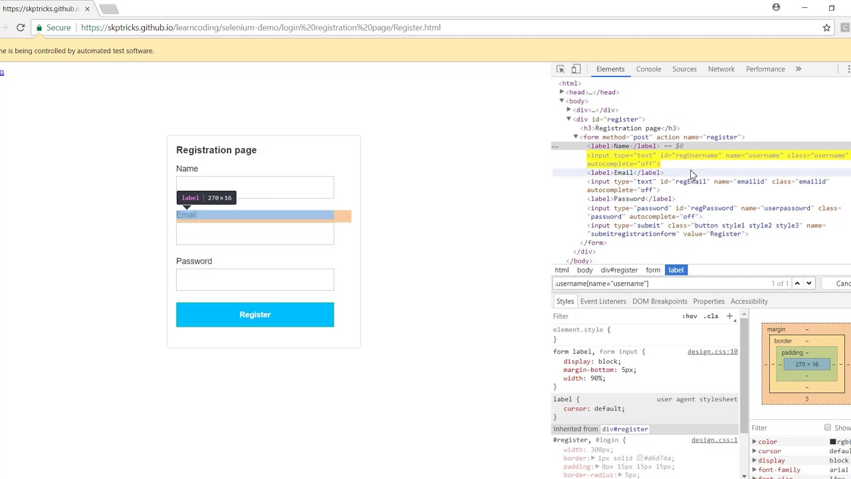This screenshot has height=479, width=851.
Task: Select html in the breadcrumb trail
Action: [x=562, y=270]
